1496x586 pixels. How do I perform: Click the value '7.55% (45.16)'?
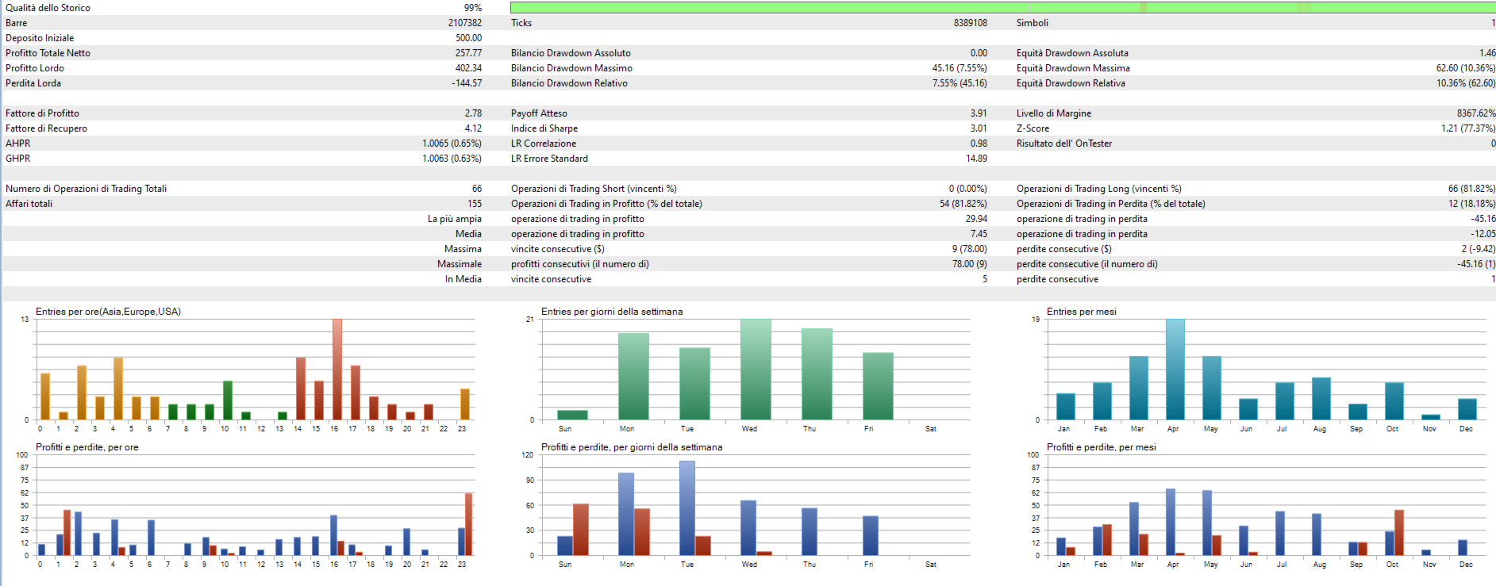click(960, 83)
